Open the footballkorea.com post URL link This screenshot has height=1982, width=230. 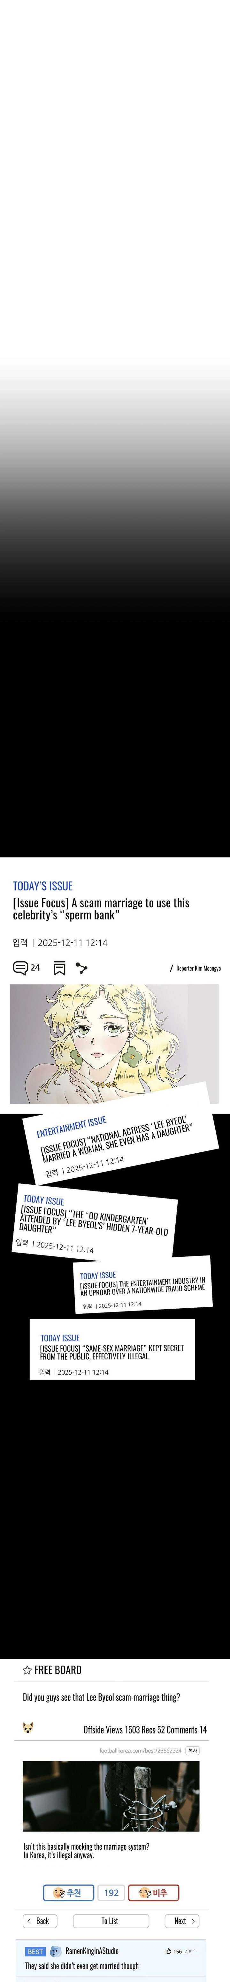tap(140, 1750)
